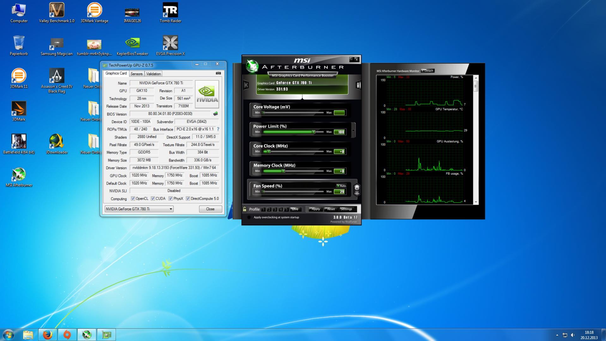606x341 pixels.
Task: Launch EVGA Precision X from the desktop
Action: point(170,46)
